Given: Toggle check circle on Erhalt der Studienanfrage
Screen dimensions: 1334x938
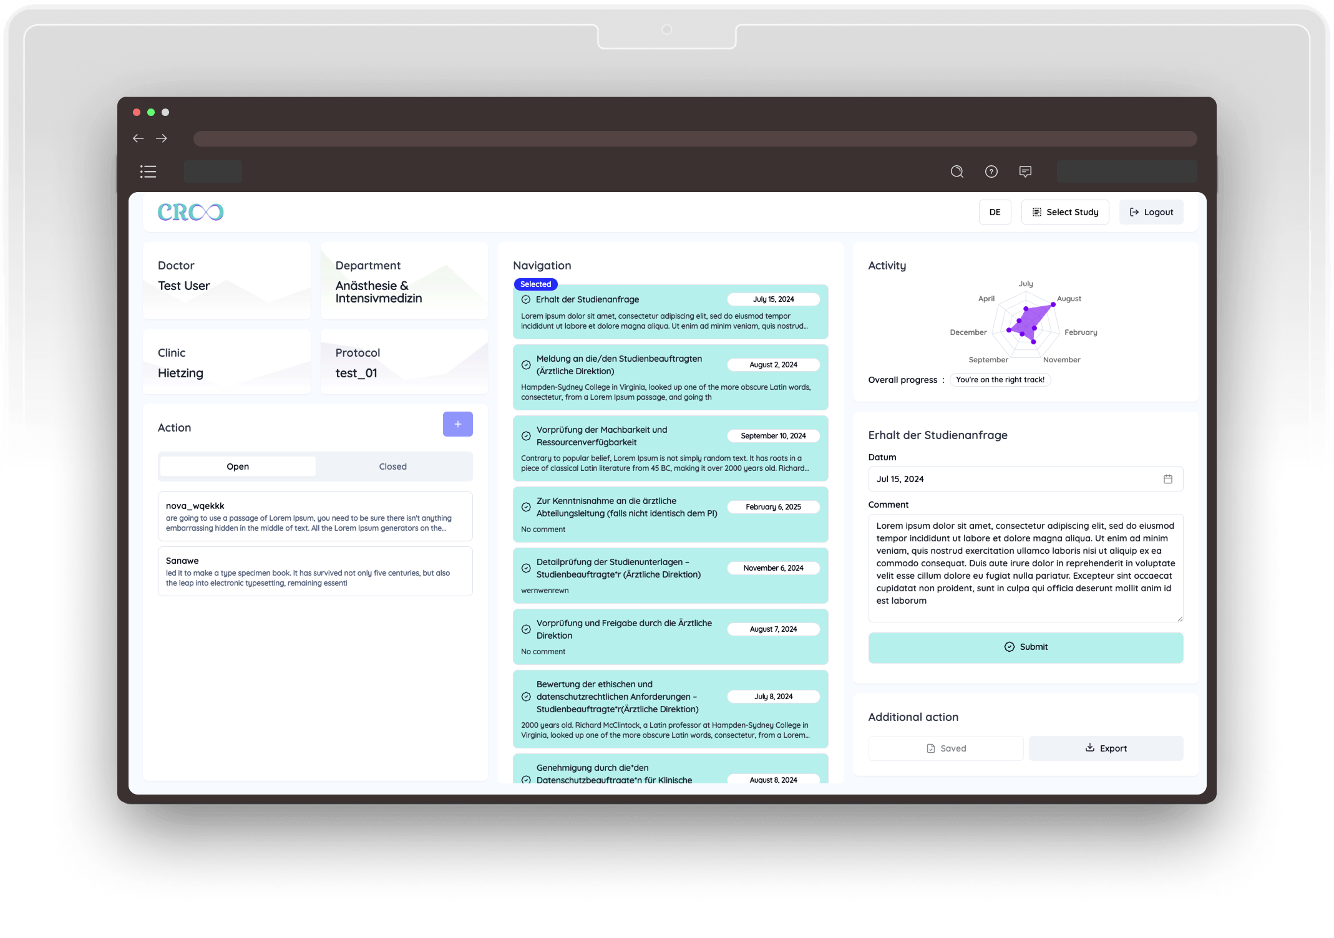Looking at the screenshot, I should (526, 299).
